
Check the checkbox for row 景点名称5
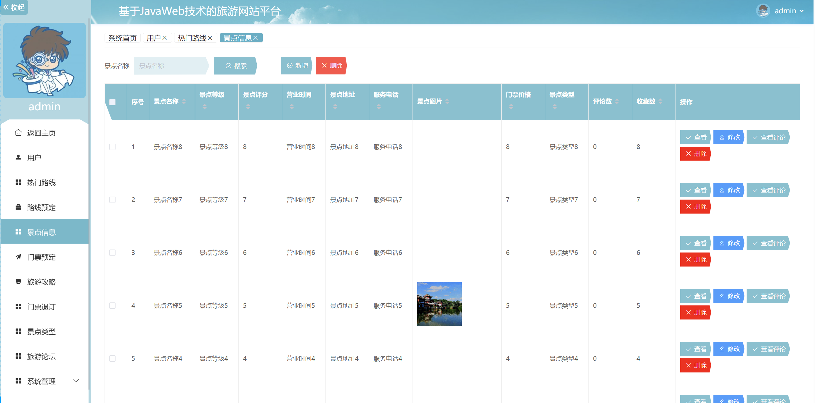(112, 305)
